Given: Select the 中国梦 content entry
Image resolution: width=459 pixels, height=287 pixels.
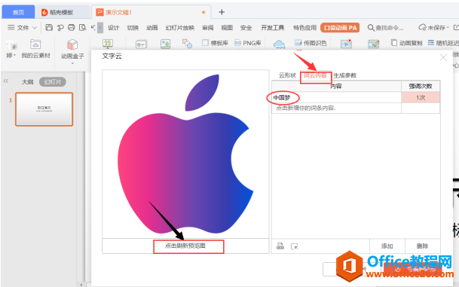Looking at the screenshot, I should [x=282, y=98].
